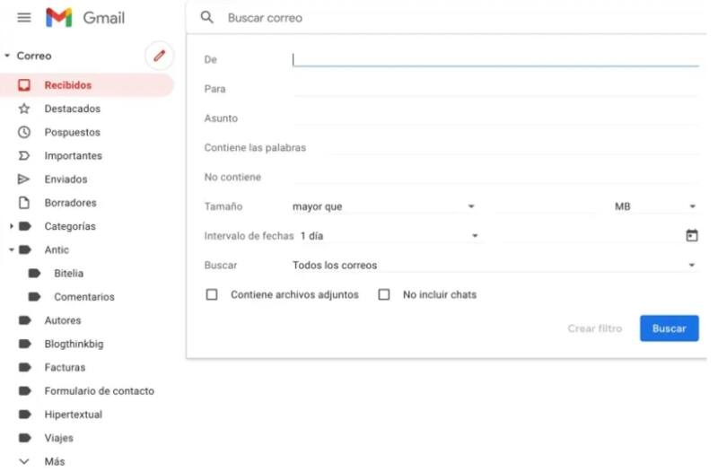Click the magnifier search icon
Screen dimensions: 718x472
(x=207, y=18)
